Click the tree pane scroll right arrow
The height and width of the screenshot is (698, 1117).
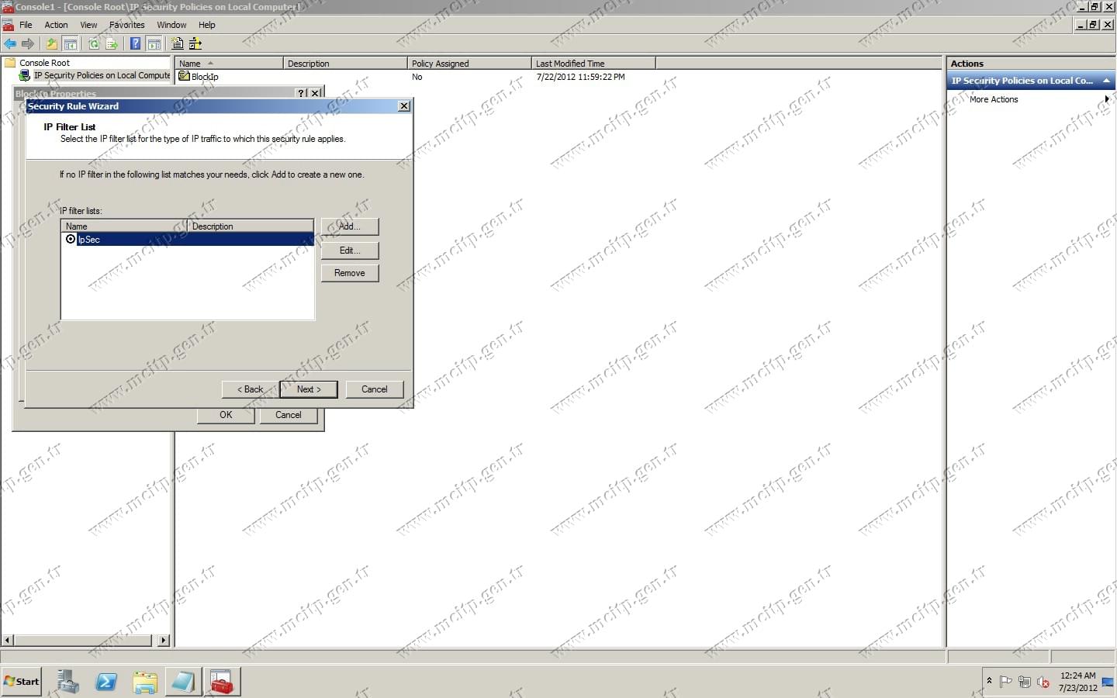[163, 641]
